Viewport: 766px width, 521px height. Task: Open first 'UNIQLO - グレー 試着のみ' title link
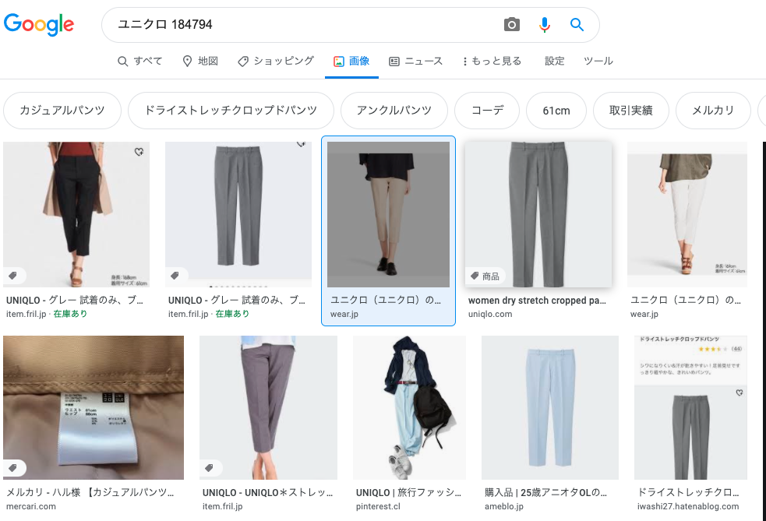tap(74, 301)
